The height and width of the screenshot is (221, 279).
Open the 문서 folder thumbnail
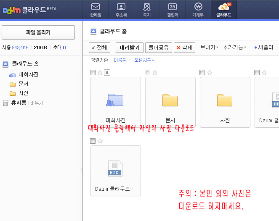170,103
